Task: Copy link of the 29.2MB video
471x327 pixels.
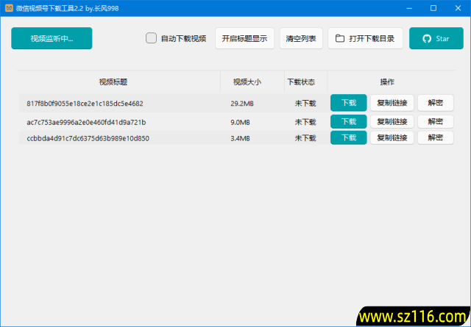Action: [x=392, y=103]
